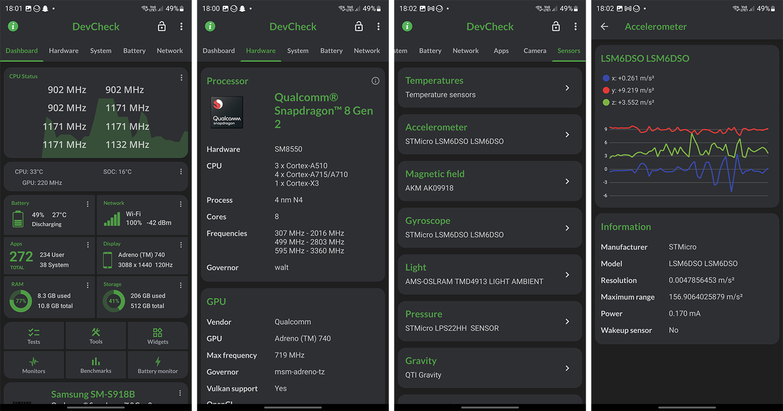Tap the green info icon on Dashboard screen
The image size is (783, 411).
13,26
